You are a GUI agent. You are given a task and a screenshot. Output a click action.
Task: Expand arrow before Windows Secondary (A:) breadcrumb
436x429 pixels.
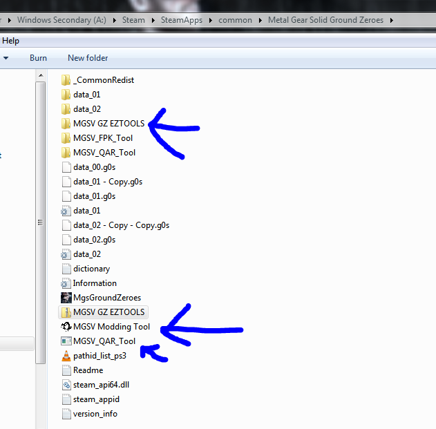point(10,20)
